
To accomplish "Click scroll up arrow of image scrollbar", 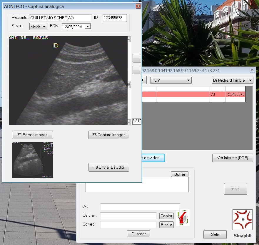I will pos(129,39).
